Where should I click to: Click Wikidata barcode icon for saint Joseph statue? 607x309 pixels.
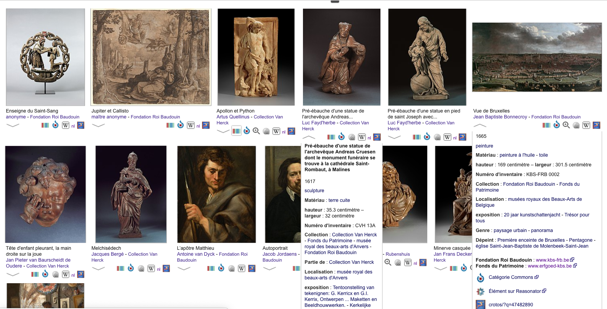(417, 137)
